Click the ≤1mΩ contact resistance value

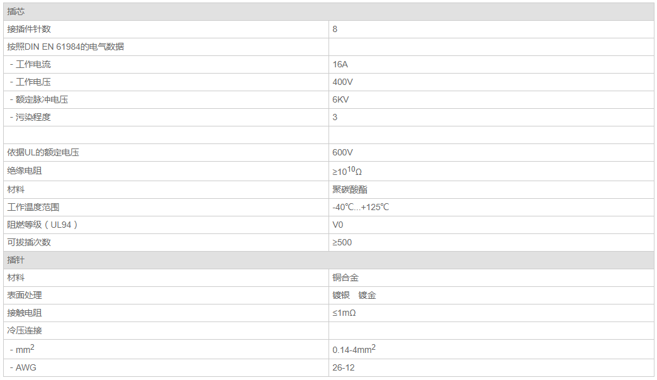345,313
